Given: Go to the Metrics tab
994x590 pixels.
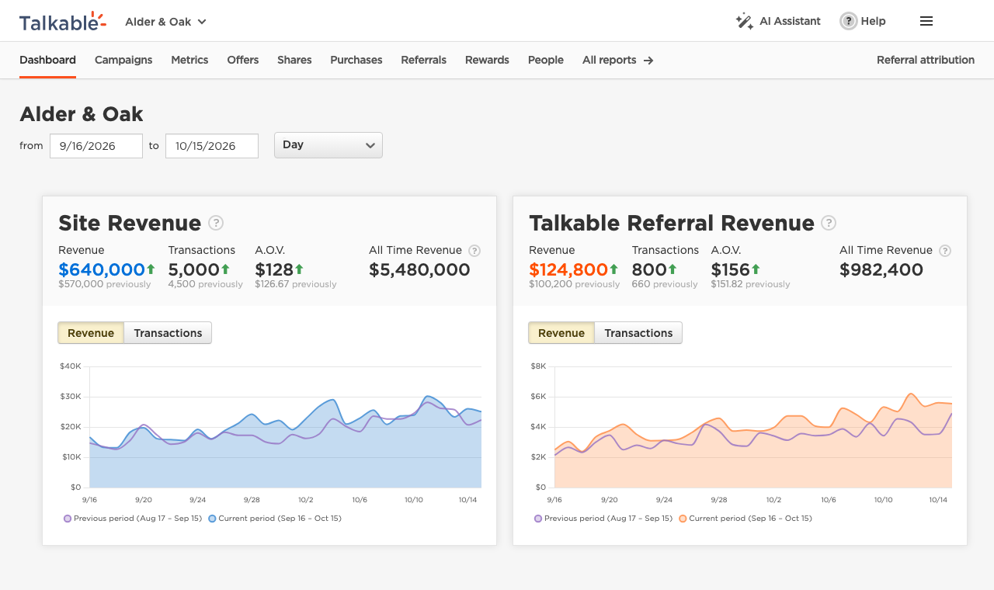Looking at the screenshot, I should 189,61.
